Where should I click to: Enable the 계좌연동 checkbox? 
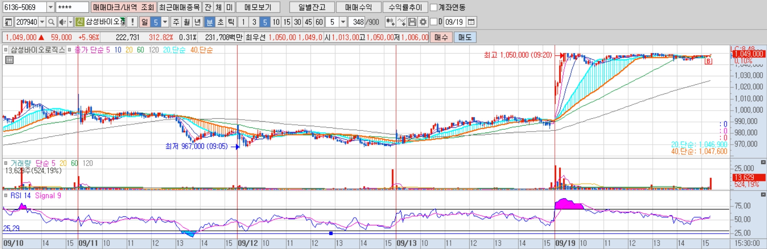tap(434, 7)
